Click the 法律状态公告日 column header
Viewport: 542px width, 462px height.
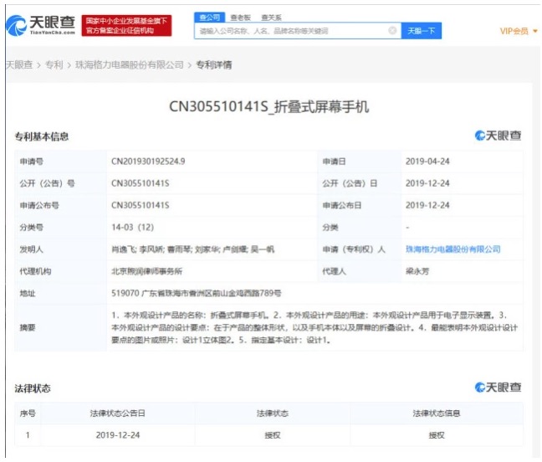point(118,413)
